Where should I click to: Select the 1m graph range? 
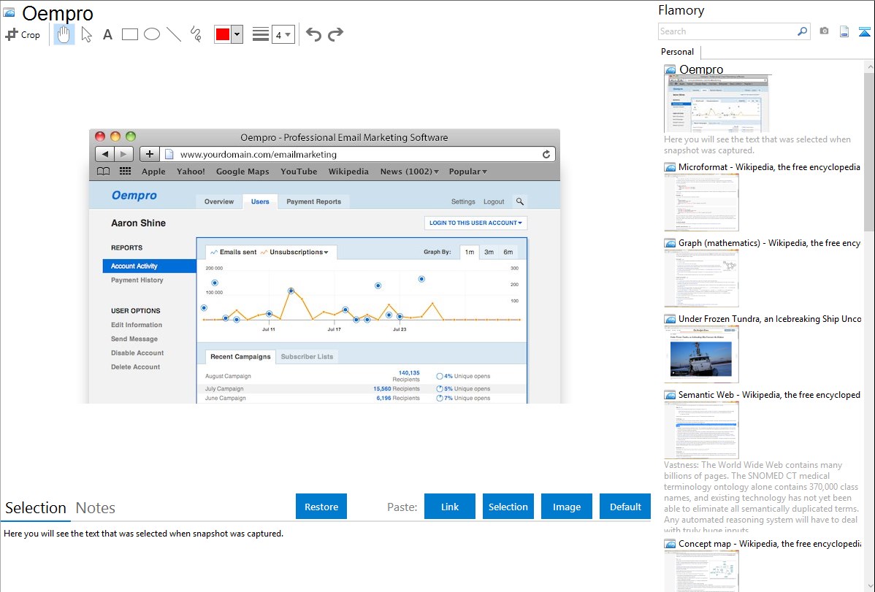coord(470,252)
